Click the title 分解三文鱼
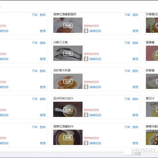The height and width of the screenshot is (158, 158). [x=60, y=42]
